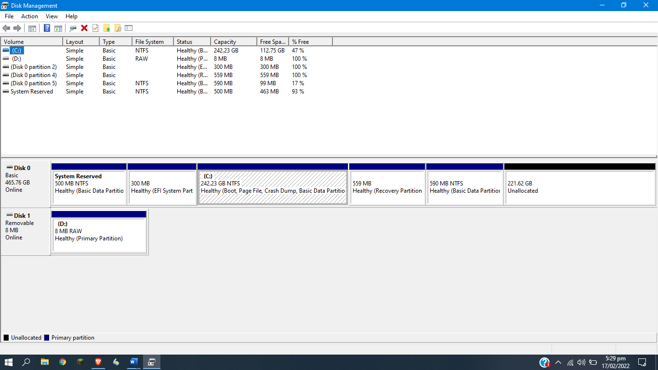This screenshot has width=658, height=370.
Task: Select the Disk 0 header box
Action: coord(26,184)
